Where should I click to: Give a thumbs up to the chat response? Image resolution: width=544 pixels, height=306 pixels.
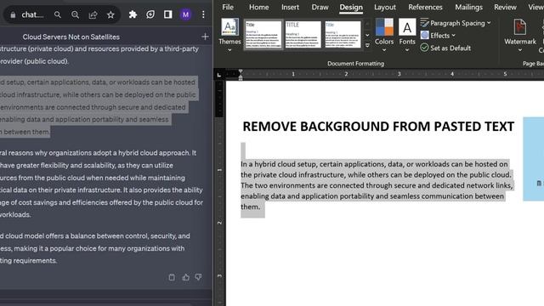click(x=186, y=277)
